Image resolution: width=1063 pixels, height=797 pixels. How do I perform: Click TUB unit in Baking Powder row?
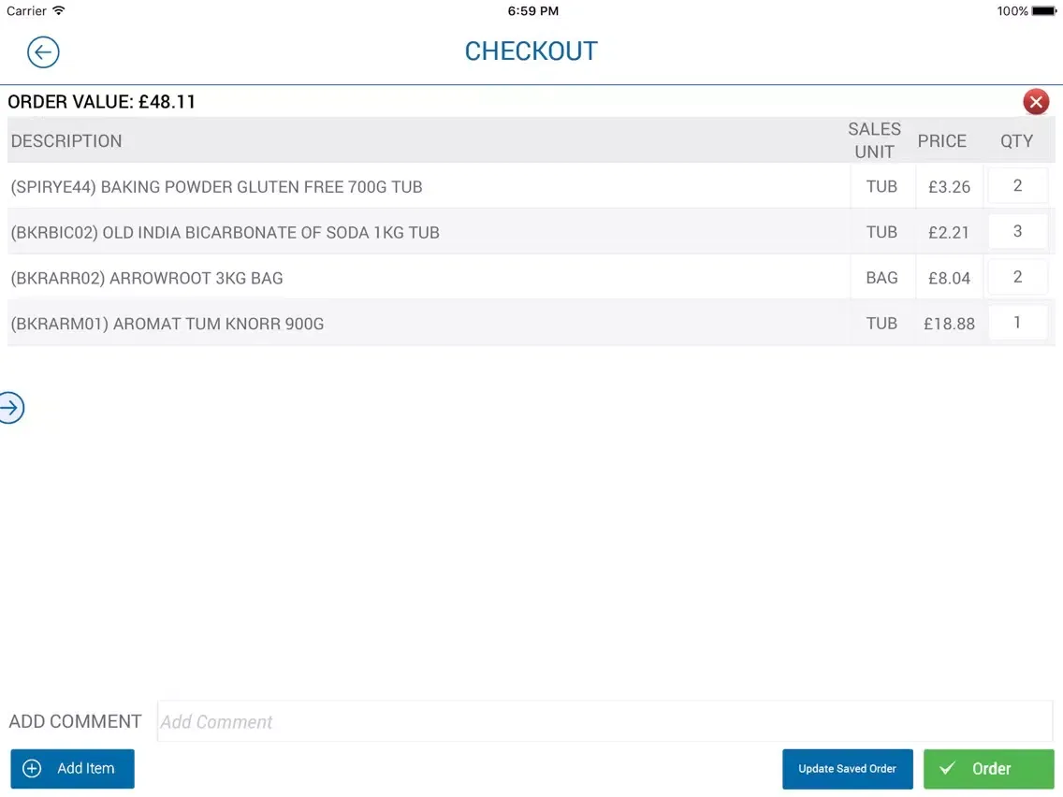882,186
